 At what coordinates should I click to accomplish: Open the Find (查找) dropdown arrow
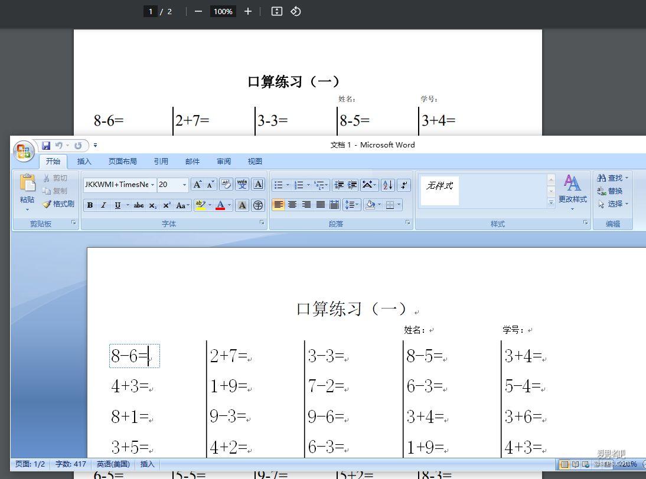627,178
